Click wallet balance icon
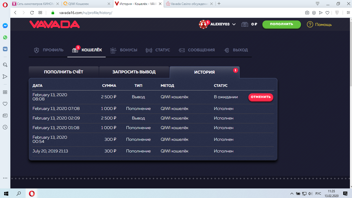The height and width of the screenshot is (198, 352). (245, 24)
